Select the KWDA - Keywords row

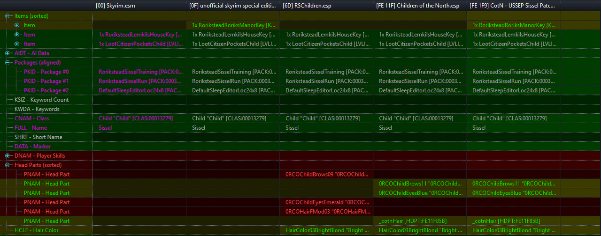pos(37,109)
